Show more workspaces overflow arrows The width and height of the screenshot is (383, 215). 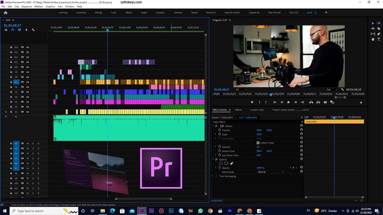click(x=326, y=13)
